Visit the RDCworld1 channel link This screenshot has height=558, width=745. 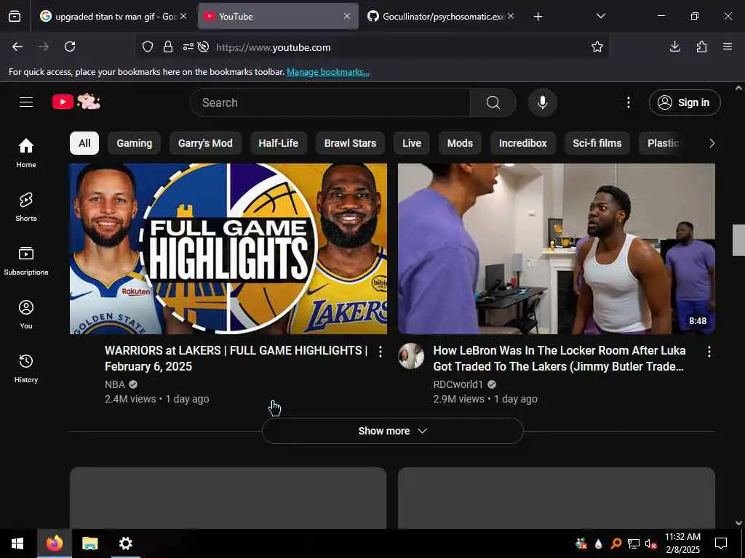458,384
